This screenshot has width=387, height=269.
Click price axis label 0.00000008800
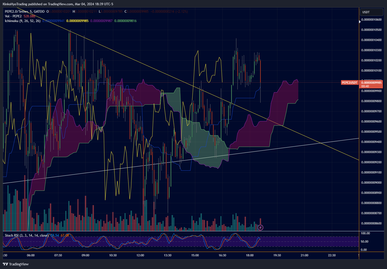click(372, 203)
